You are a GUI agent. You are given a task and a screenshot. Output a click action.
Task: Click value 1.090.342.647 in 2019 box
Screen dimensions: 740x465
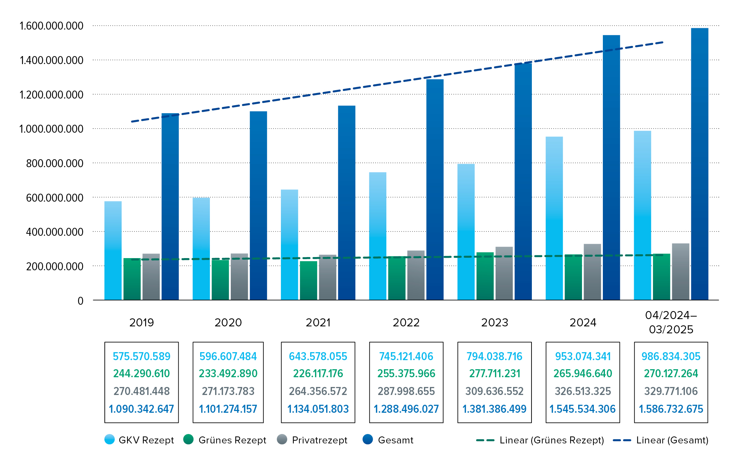(x=141, y=409)
